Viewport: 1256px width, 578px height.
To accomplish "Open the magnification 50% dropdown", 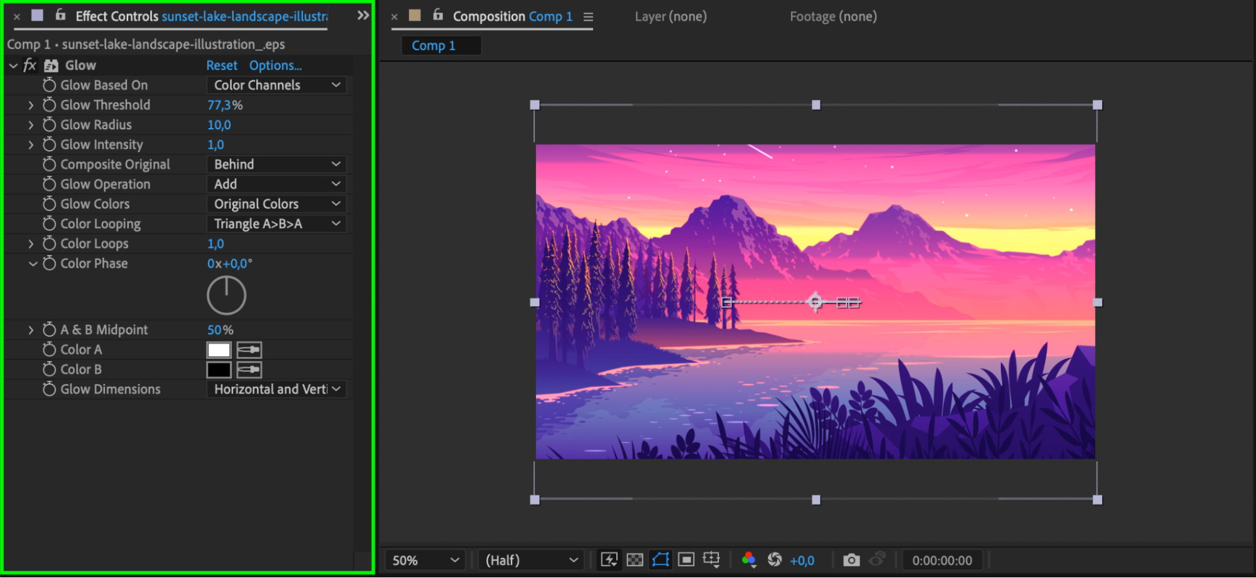I will (425, 560).
